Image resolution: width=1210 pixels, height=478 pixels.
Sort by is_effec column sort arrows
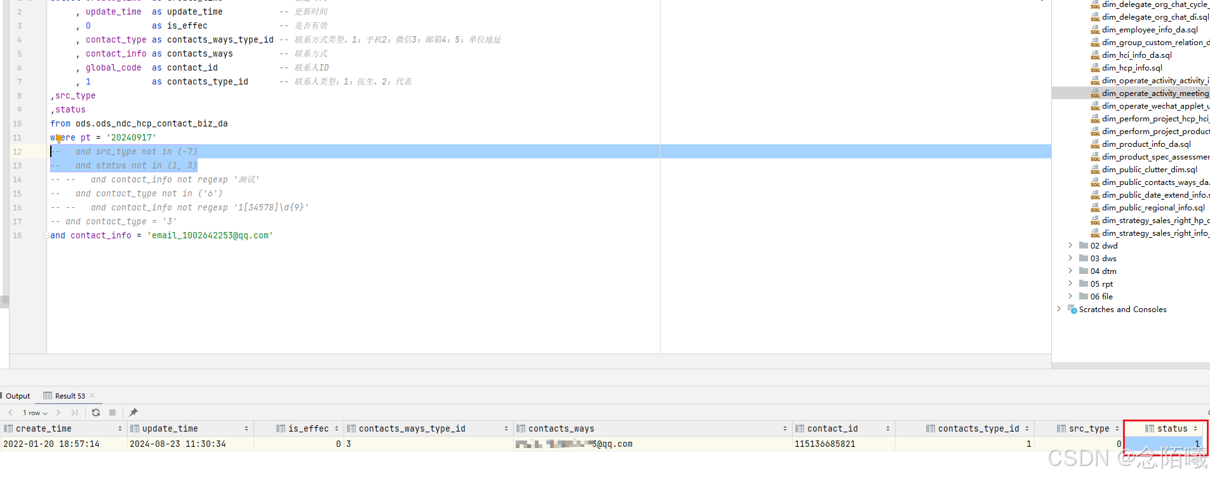click(x=337, y=429)
